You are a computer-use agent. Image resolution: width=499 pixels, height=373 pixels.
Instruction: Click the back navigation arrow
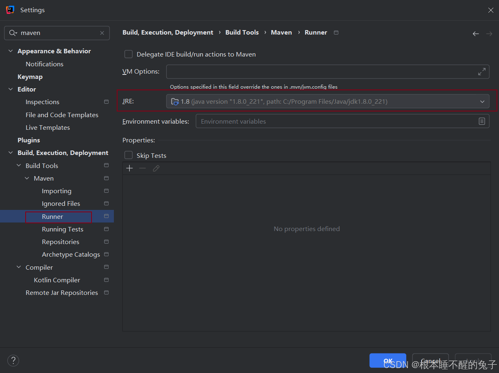click(476, 34)
